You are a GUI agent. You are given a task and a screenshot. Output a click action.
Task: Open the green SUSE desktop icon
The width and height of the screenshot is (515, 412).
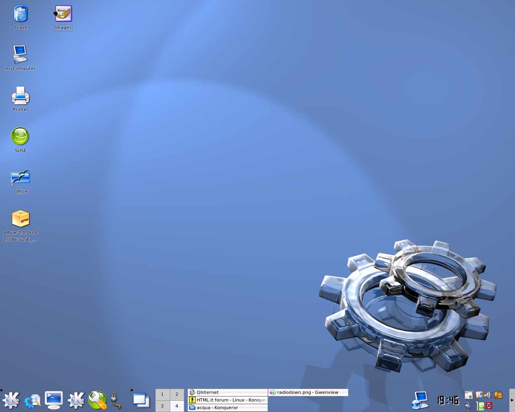click(20, 137)
